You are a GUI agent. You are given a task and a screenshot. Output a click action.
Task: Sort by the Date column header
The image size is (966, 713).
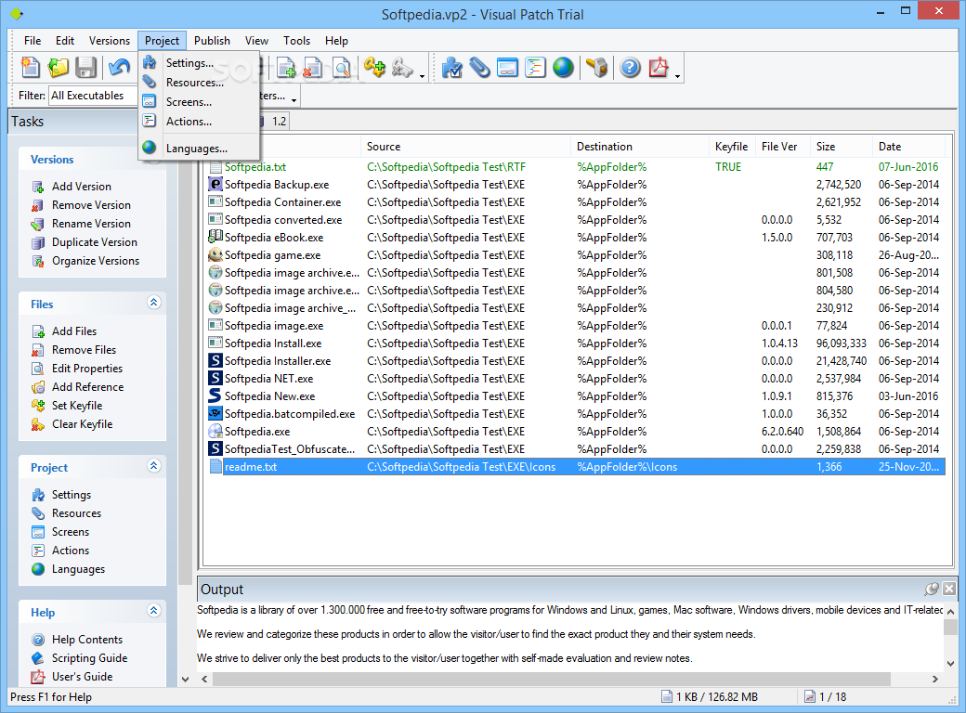coord(908,147)
